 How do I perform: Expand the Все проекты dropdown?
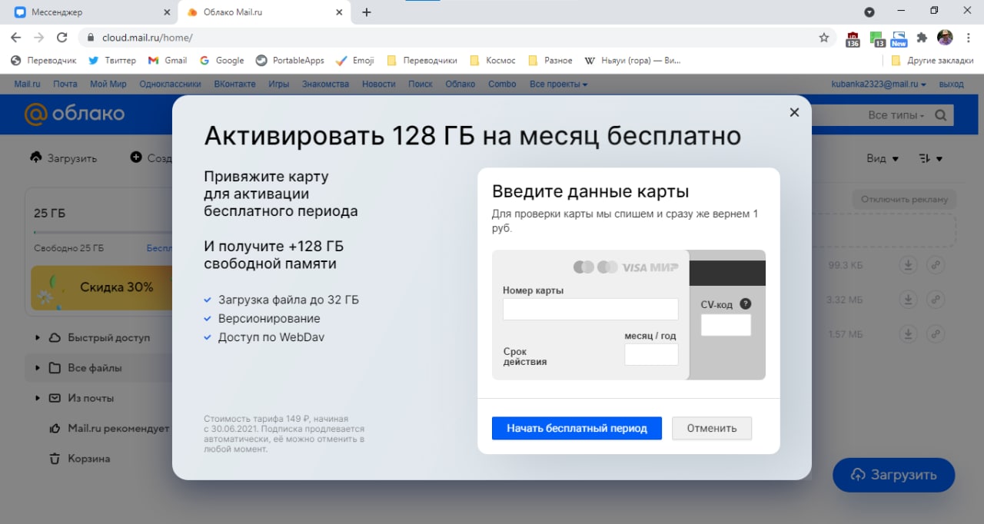[558, 84]
